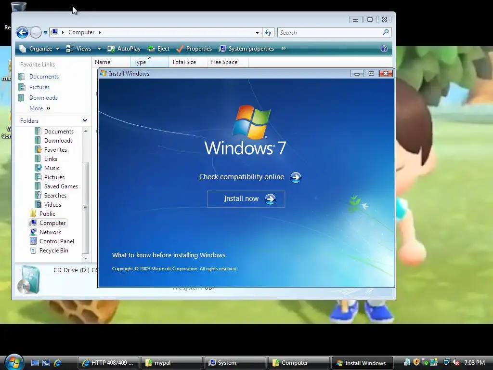The image size is (493, 370).
Task: Click AutoPlay in the toolbar
Action: (x=124, y=49)
